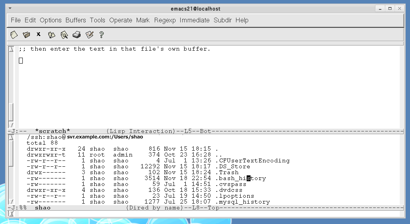The width and height of the screenshot is (410, 224).
Task: Click the /ssh:shao@svr.example.com directory header
Action: point(85,137)
